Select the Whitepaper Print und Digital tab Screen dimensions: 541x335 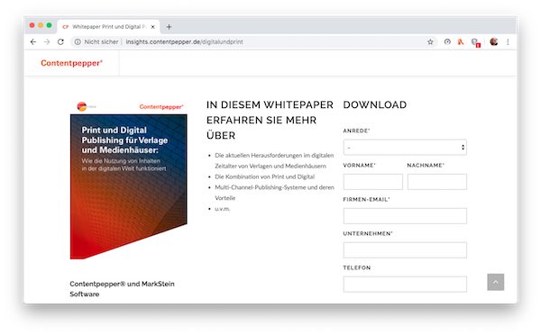pyautogui.click(x=108, y=26)
